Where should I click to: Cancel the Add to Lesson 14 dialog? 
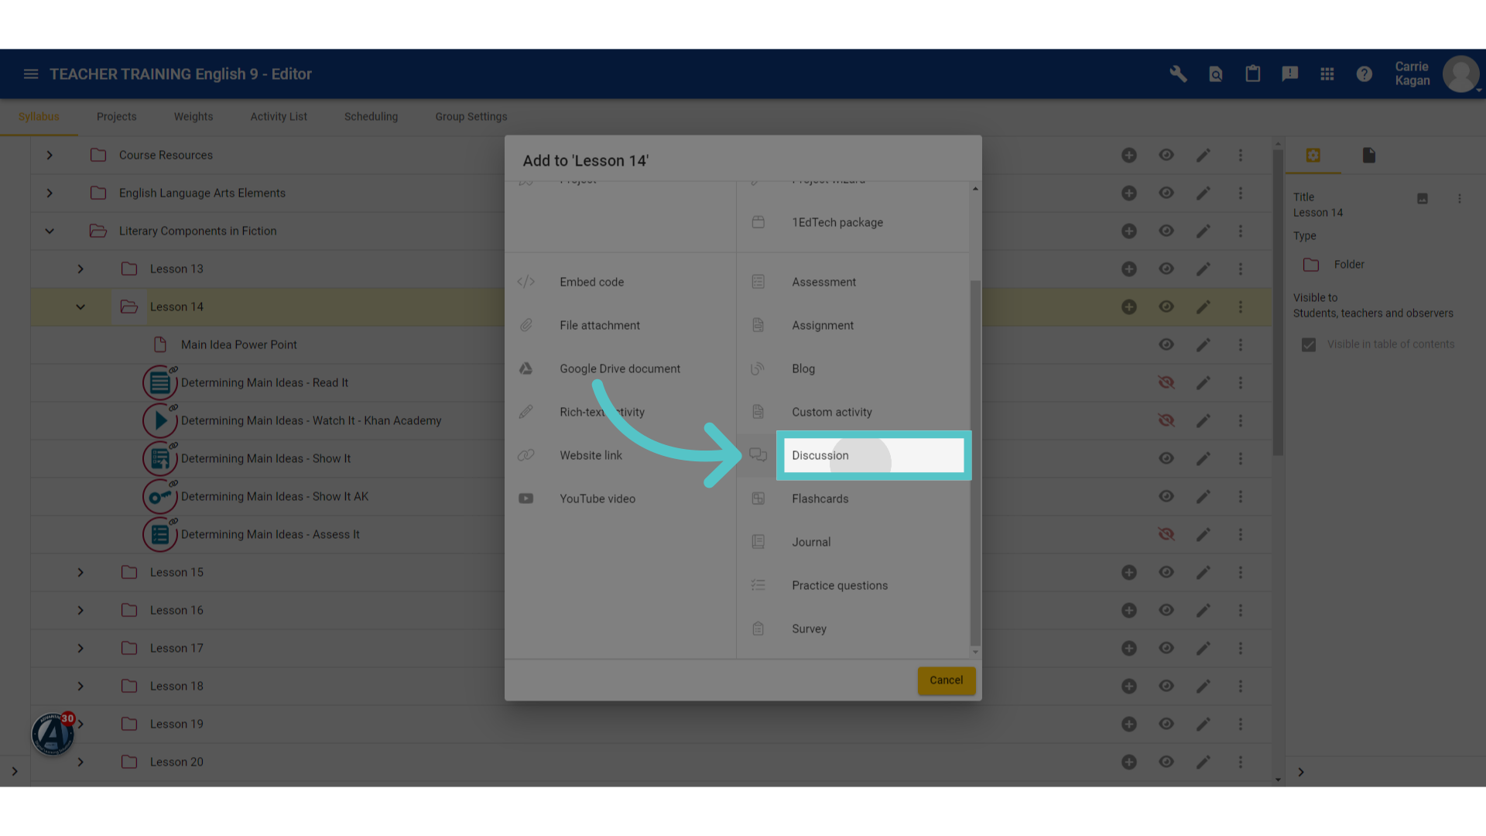pyautogui.click(x=946, y=680)
